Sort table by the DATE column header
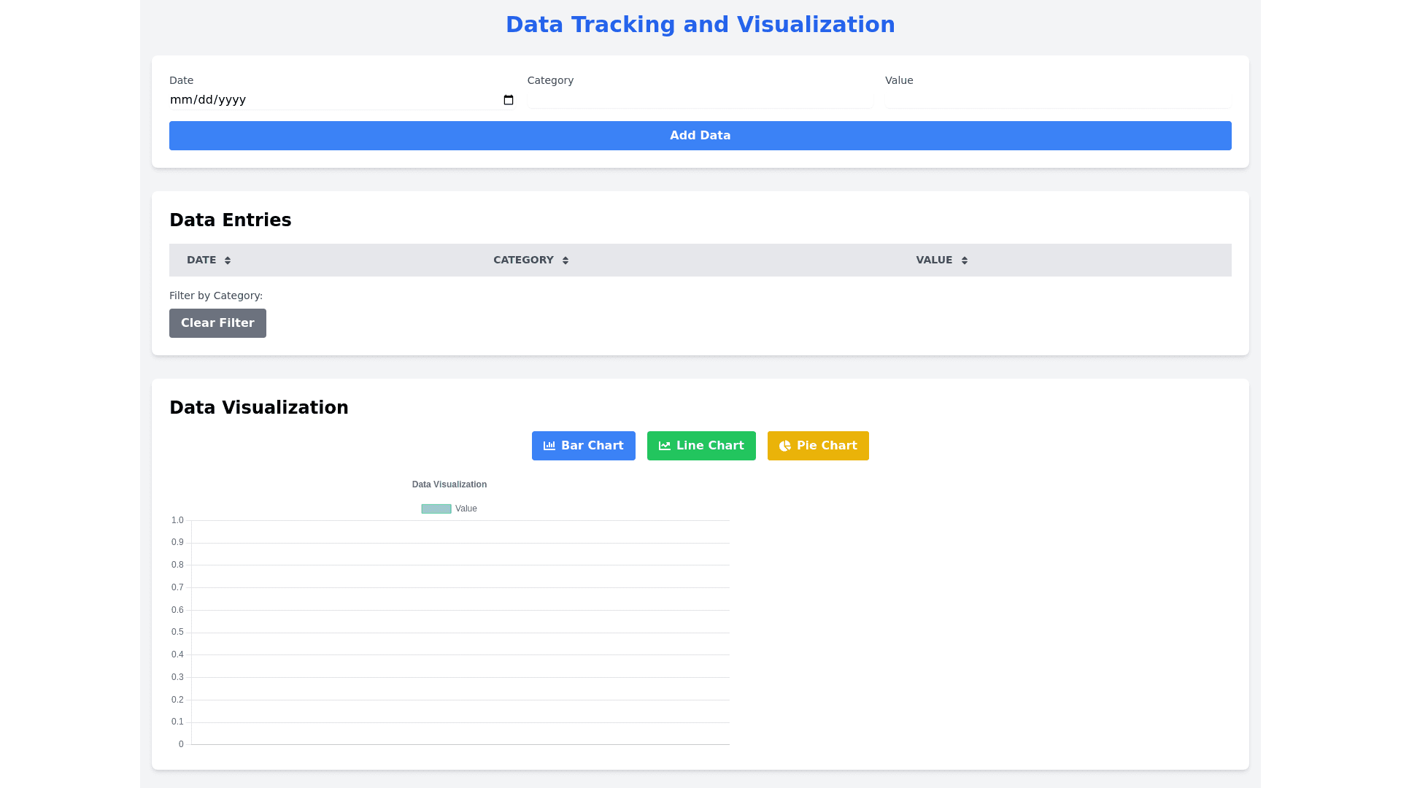Viewport: 1401px width, 788px height. point(201,260)
